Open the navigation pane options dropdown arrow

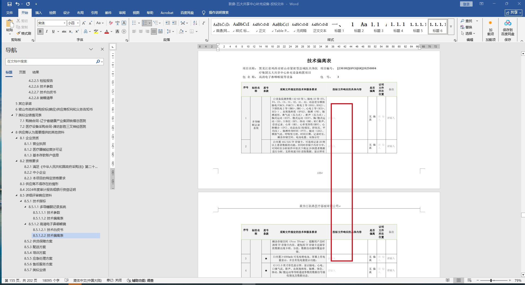coord(91,49)
